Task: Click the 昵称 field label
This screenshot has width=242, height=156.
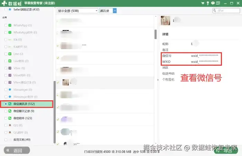Action: [165, 44]
